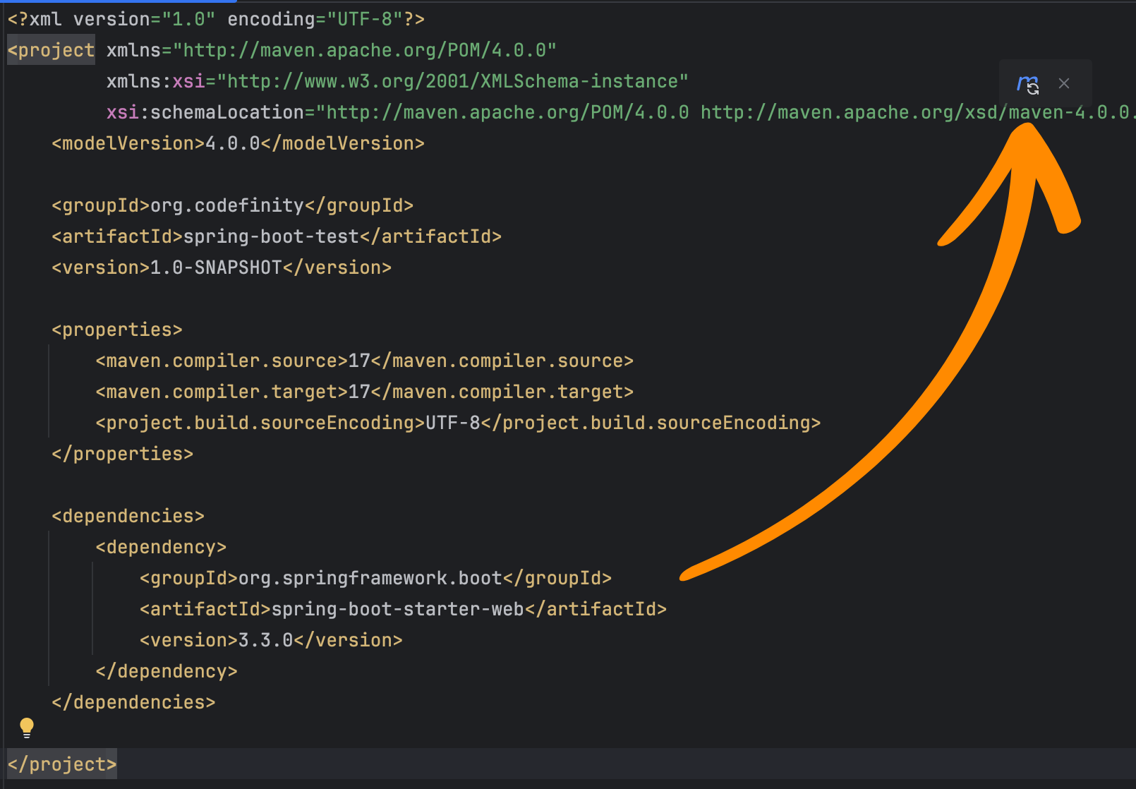The image size is (1136, 789).
Task: Click the <modelVersion>4.0.0 line
Action: (238, 143)
